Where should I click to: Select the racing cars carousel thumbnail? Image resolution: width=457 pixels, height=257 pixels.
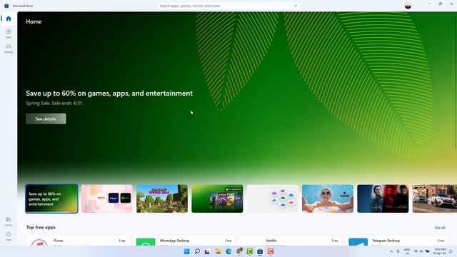tap(435, 198)
